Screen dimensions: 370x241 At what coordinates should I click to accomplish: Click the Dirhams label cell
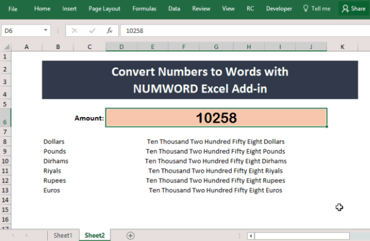(x=56, y=161)
